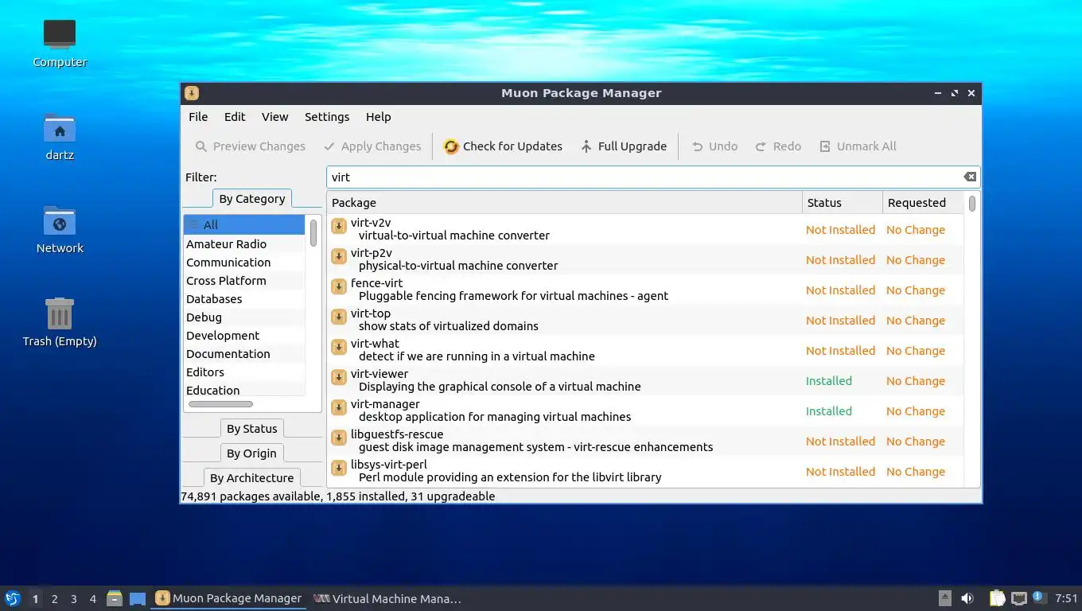Viewport: 1082px width, 611px height.
Task: Click the package icon beside fence-virt
Action: pos(339,286)
